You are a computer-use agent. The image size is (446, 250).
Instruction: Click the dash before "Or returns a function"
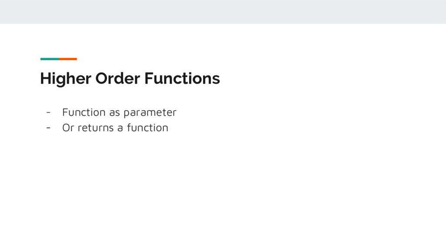tap(48, 128)
